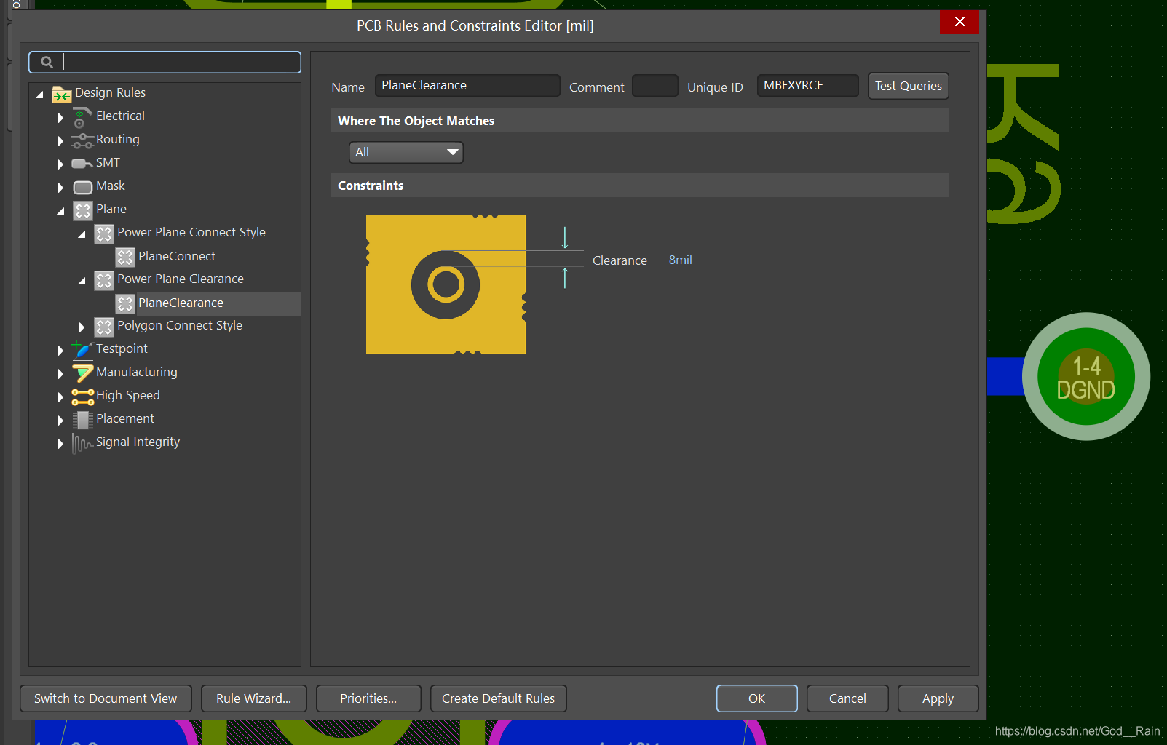Click Switch to Document View button
Viewport: 1167px width, 745px height.
pyautogui.click(x=106, y=698)
